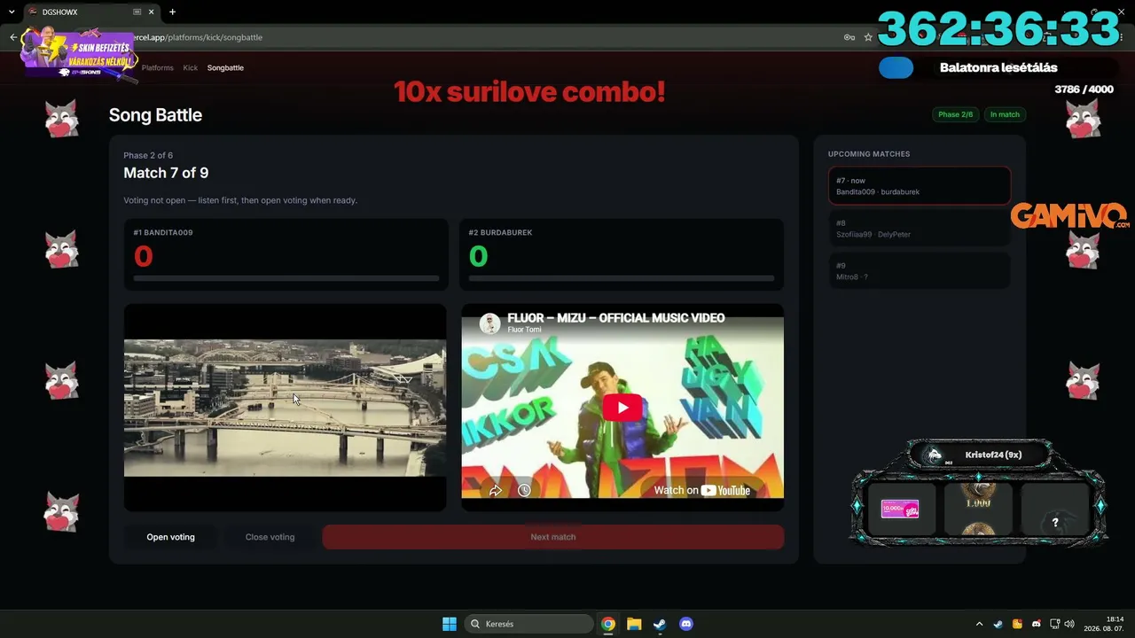Click the Watch on YouTube link
The image size is (1135, 638).
point(701,490)
